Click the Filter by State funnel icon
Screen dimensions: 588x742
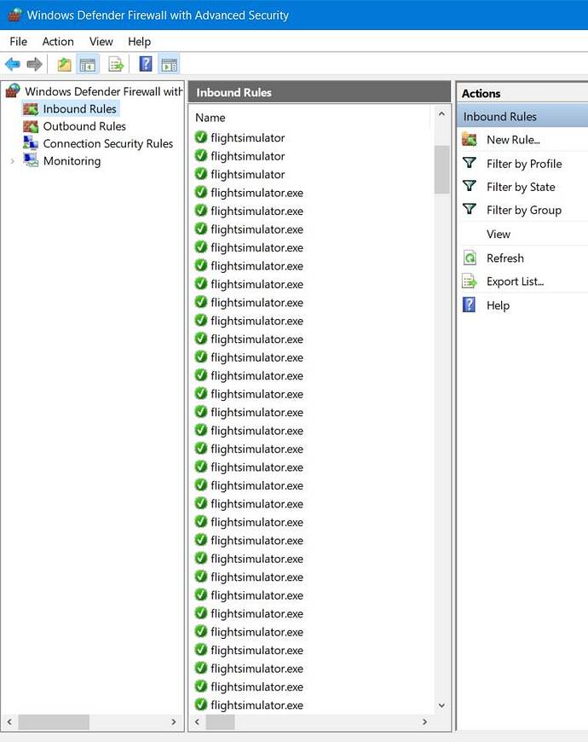click(x=470, y=187)
